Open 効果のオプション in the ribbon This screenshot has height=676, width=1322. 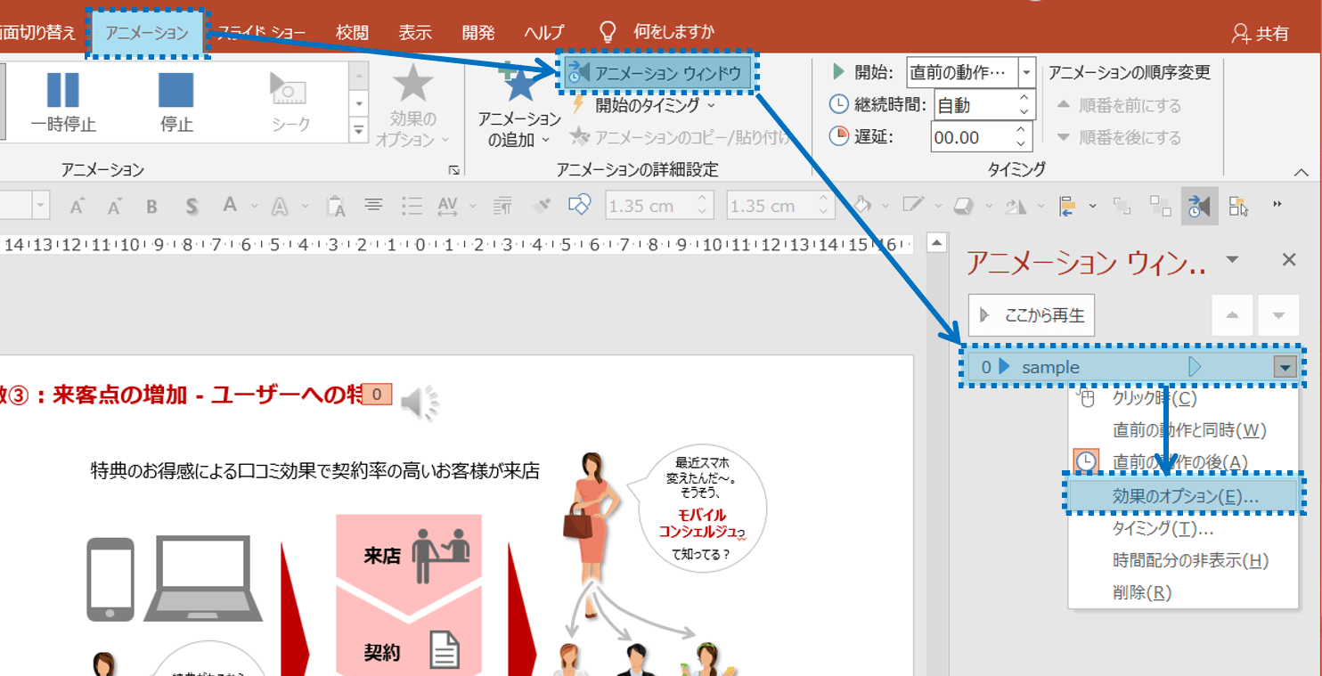[411, 107]
